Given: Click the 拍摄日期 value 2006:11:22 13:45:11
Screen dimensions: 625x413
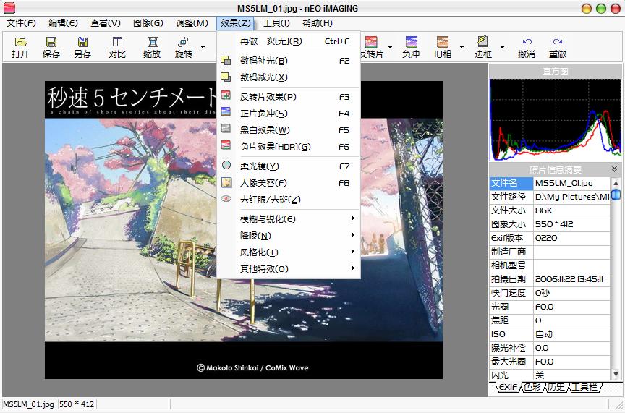Looking at the screenshot, I should [x=572, y=279].
